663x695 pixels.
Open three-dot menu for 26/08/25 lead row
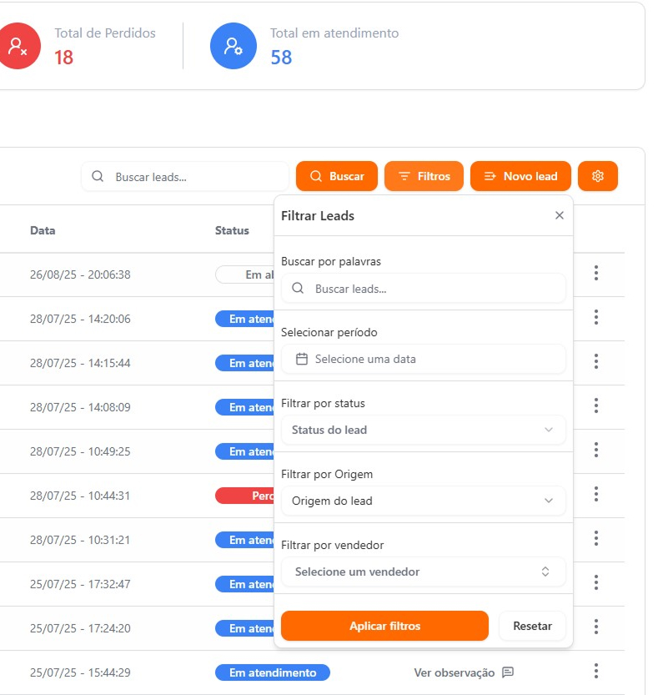point(595,274)
